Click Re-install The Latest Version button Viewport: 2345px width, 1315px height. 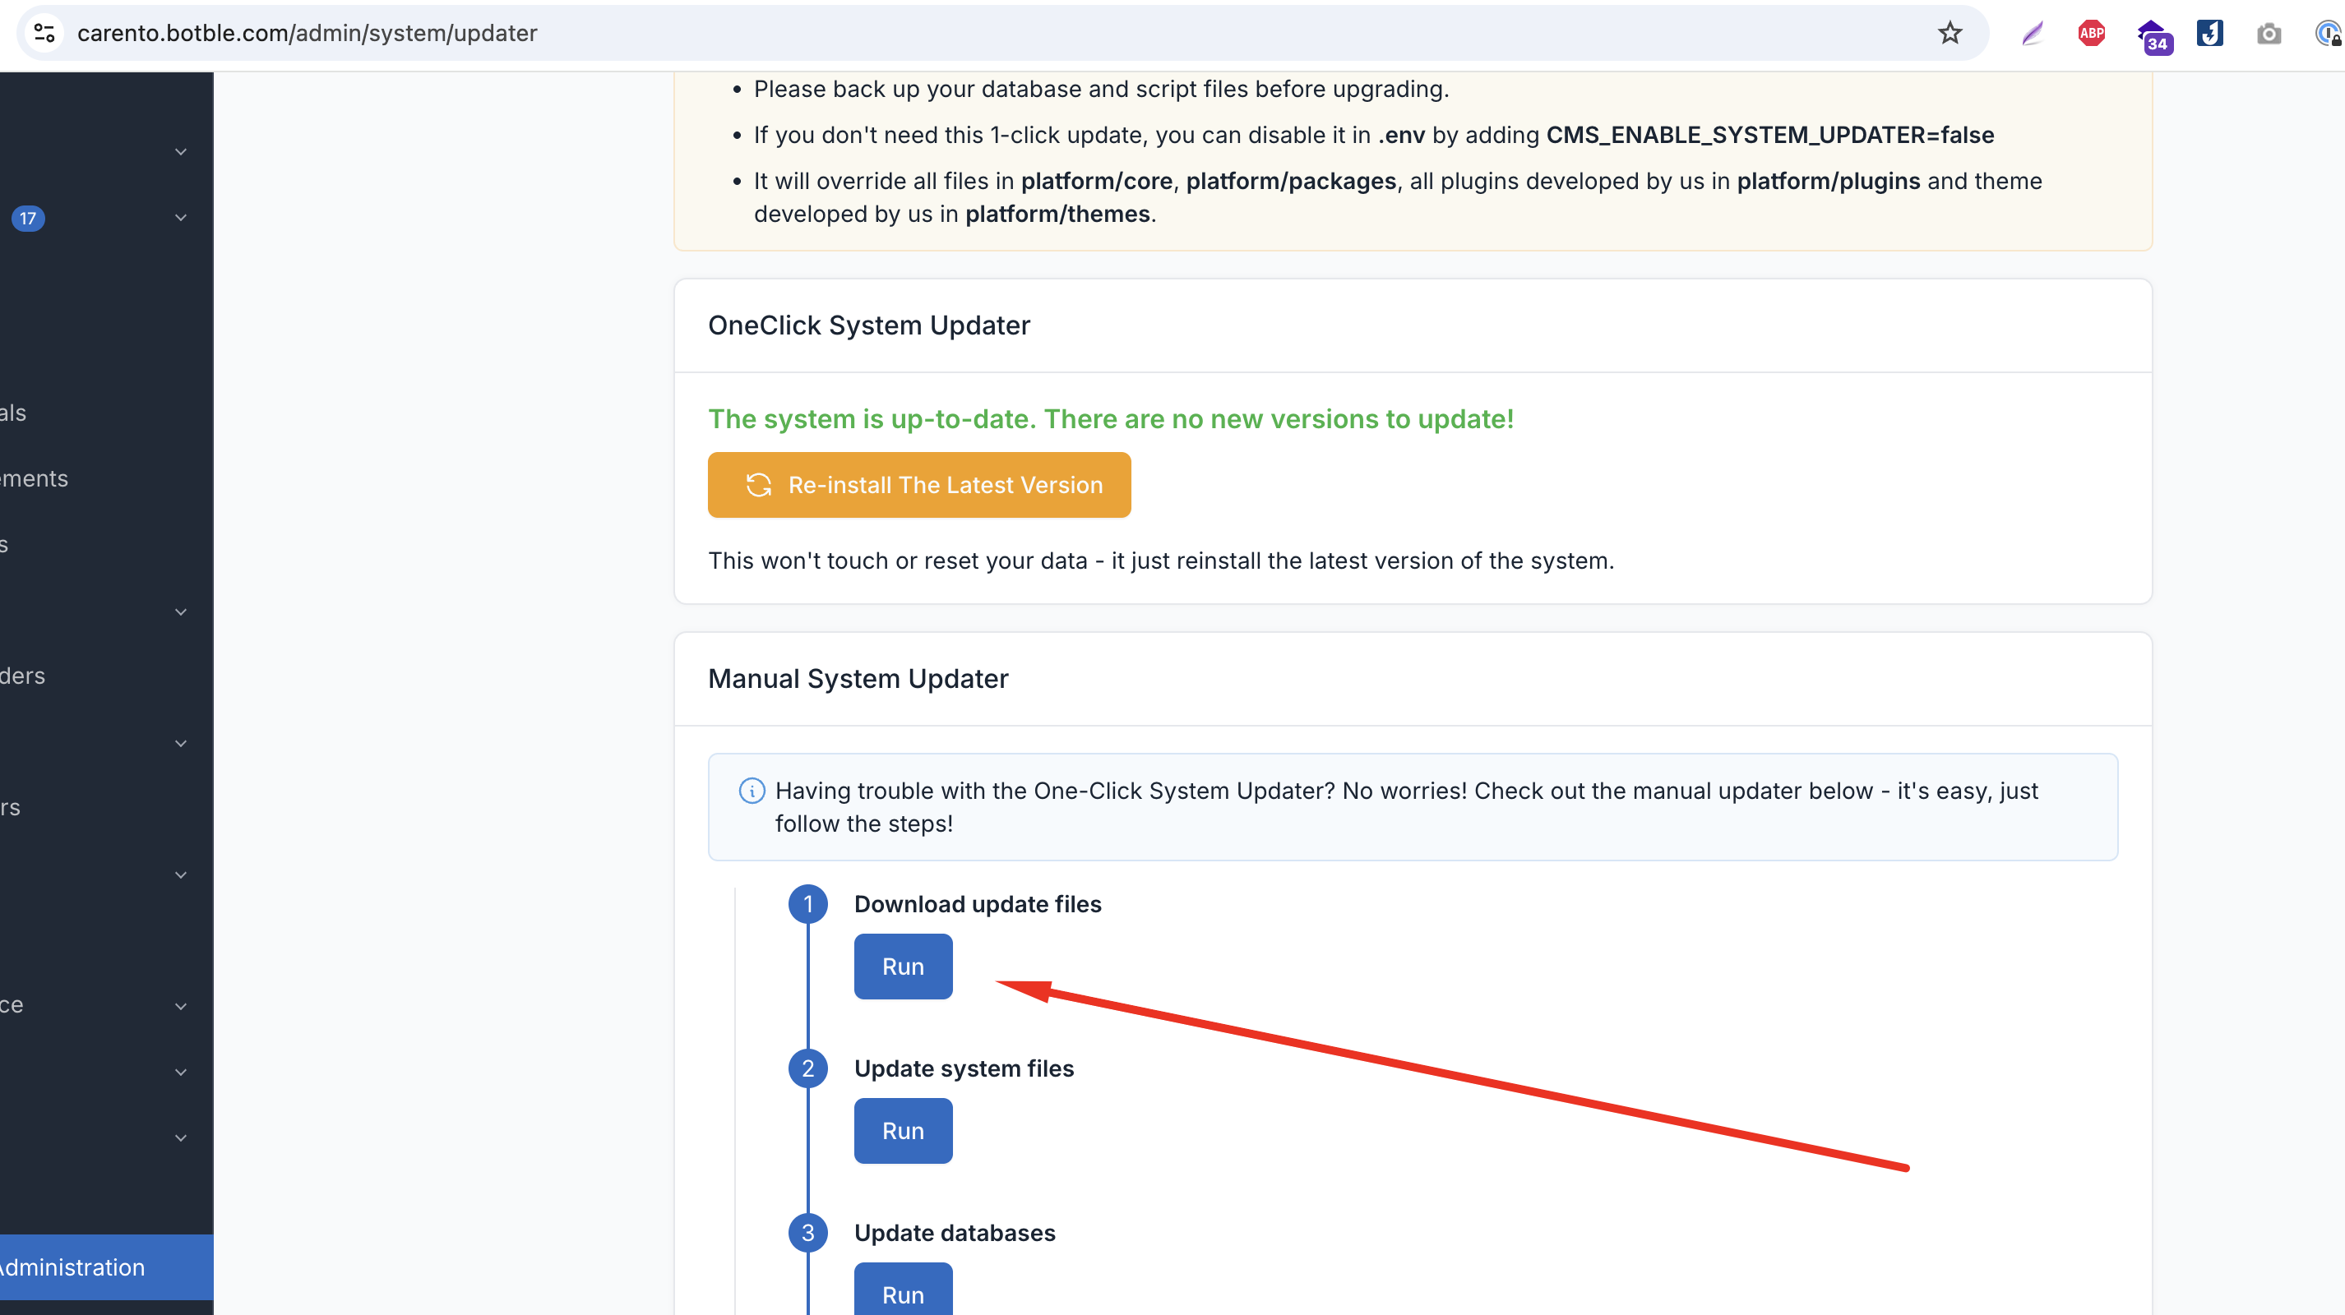click(919, 485)
